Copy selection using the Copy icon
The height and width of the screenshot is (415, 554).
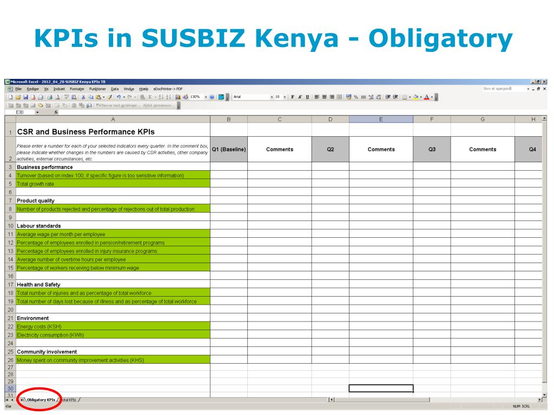click(91, 97)
